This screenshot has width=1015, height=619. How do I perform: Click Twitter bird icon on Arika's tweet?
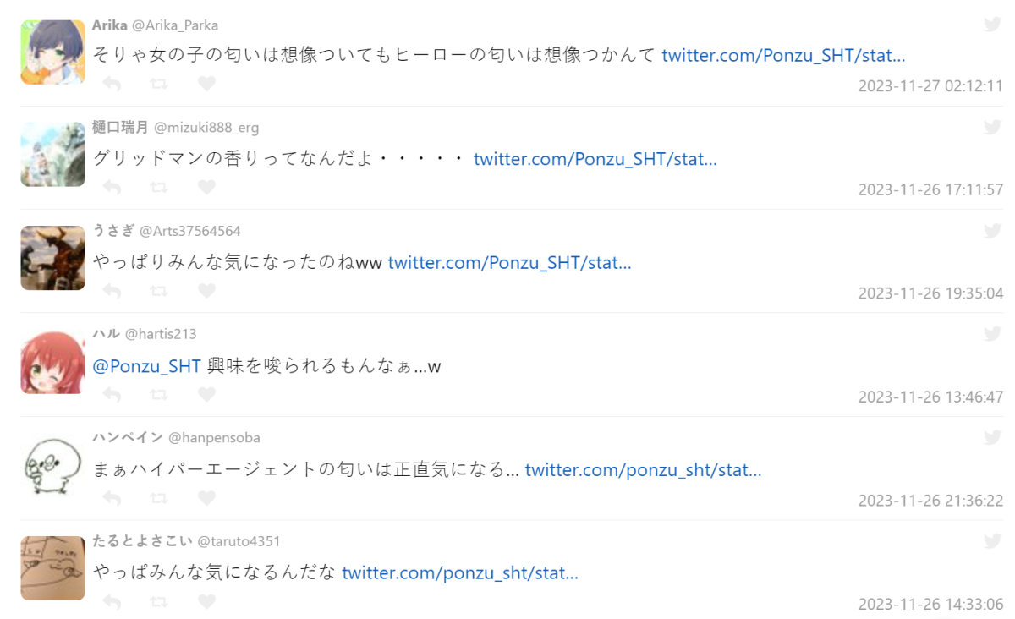click(x=992, y=24)
